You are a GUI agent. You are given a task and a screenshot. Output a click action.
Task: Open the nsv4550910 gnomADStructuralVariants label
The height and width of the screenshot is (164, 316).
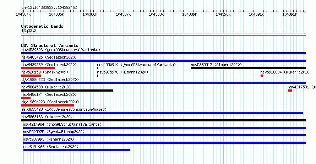136,65
